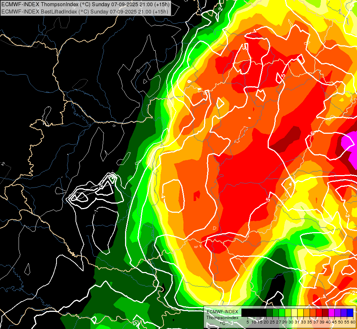Screen dimensions: 357x329
Task: Click the magenta 40-45 legend swatch
Action: 331,313
